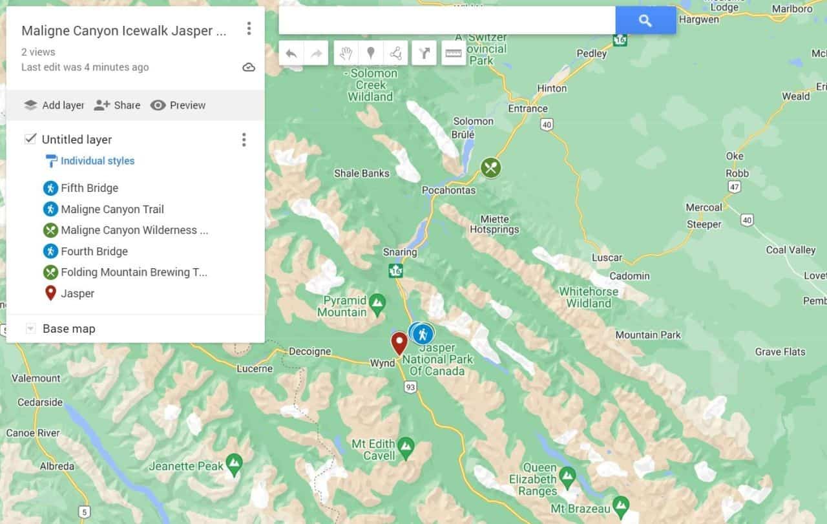Select Maligne Canyon Trail in the layer list
Viewport: 827px width, 524px height.
pos(112,209)
